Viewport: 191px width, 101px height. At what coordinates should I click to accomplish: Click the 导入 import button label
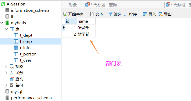(x=152, y=14)
